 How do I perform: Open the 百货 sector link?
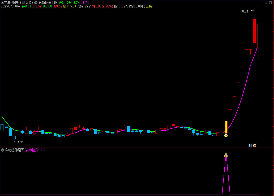pyautogui.click(x=149, y=6)
